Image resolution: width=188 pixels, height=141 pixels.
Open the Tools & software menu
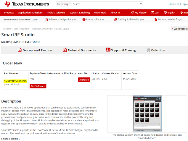point(56,13)
